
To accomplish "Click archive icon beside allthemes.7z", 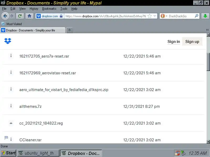I will (x=11, y=106).
